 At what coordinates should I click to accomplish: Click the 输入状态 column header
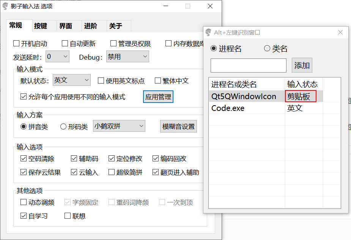[x=304, y=84]
